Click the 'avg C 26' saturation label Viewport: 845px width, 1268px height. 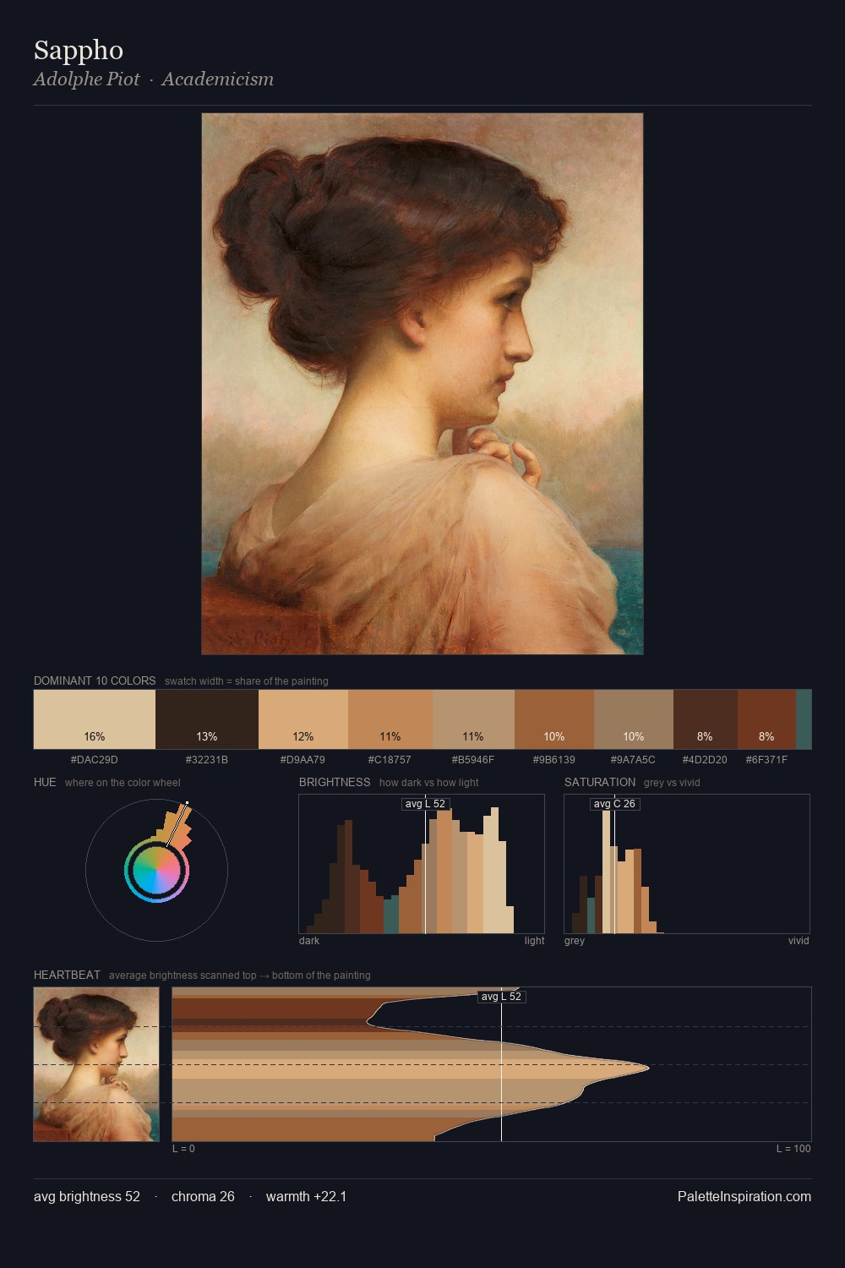click(614, 804)
